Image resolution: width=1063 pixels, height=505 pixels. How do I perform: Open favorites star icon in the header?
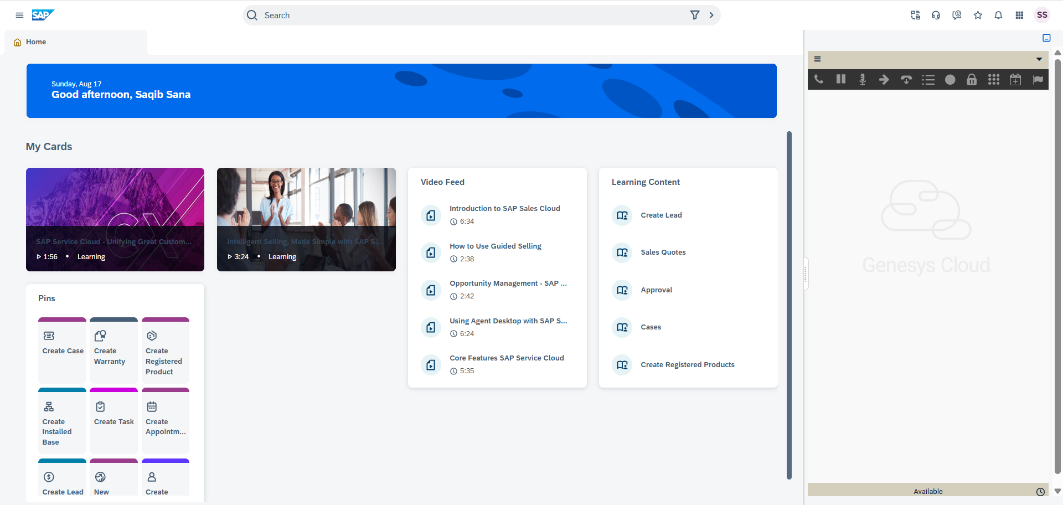click(x=978, y=16)
